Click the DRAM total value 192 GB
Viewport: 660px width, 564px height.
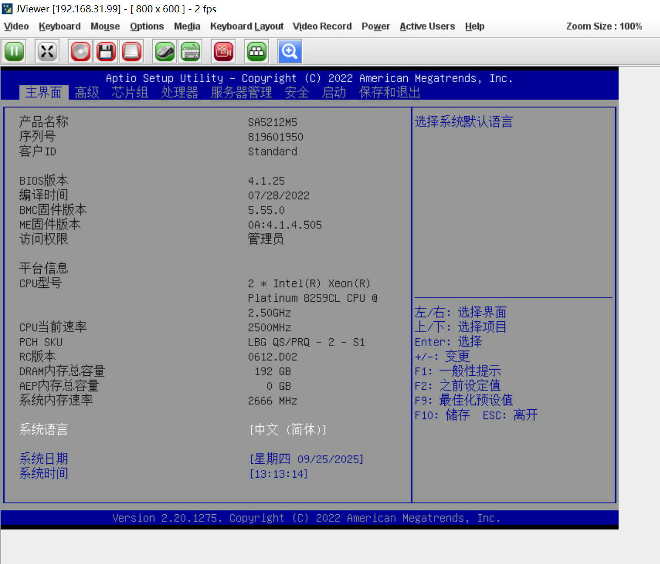click(273, 372)
